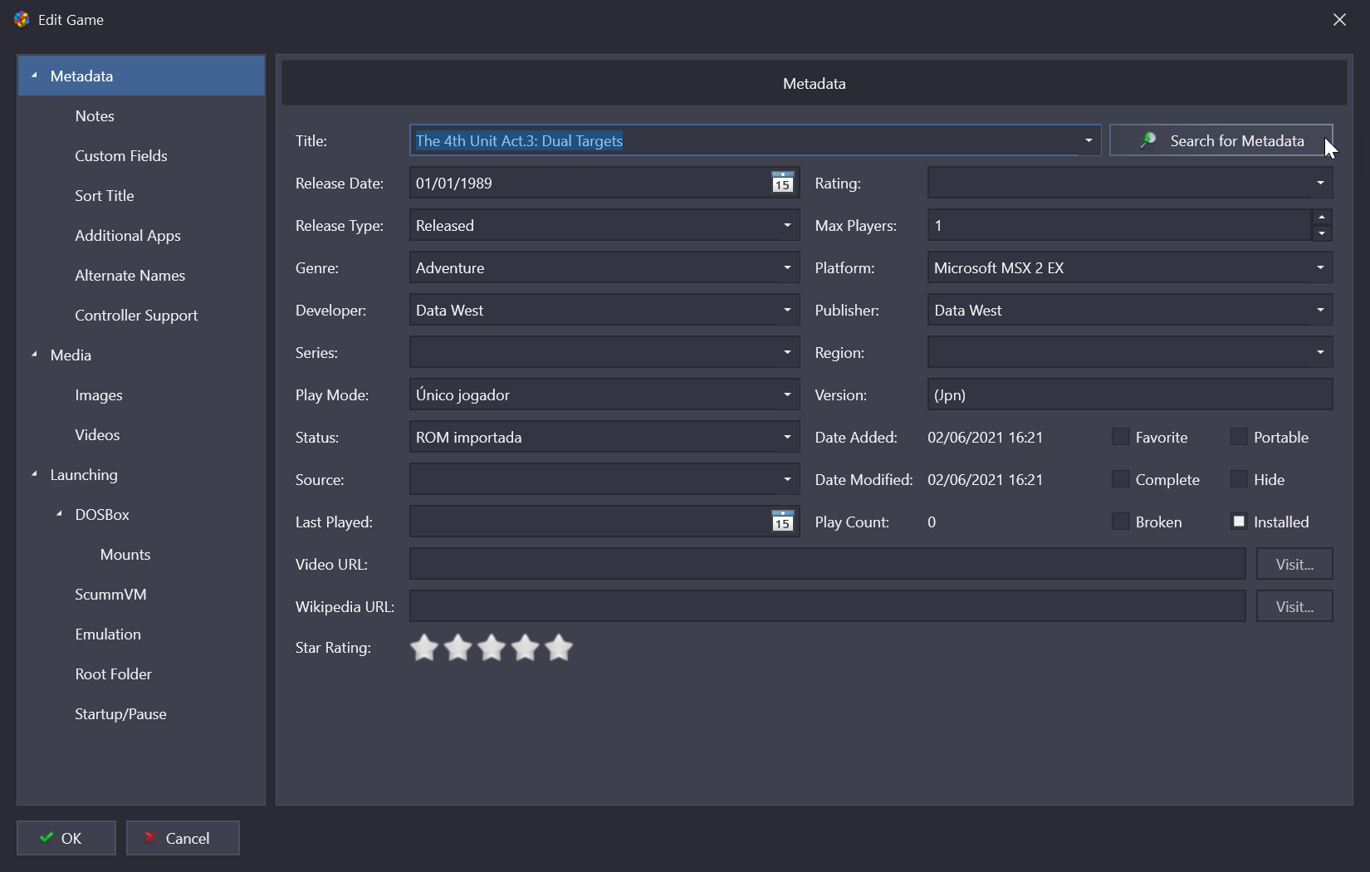This screenshot has height=872, width=1370.
Task: Enable the Hide checkbox
Action: 1238,479
